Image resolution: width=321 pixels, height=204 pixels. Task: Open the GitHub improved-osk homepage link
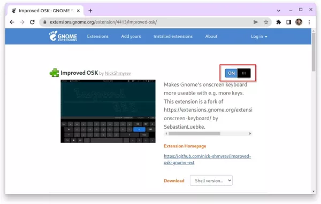pos(207,159)
